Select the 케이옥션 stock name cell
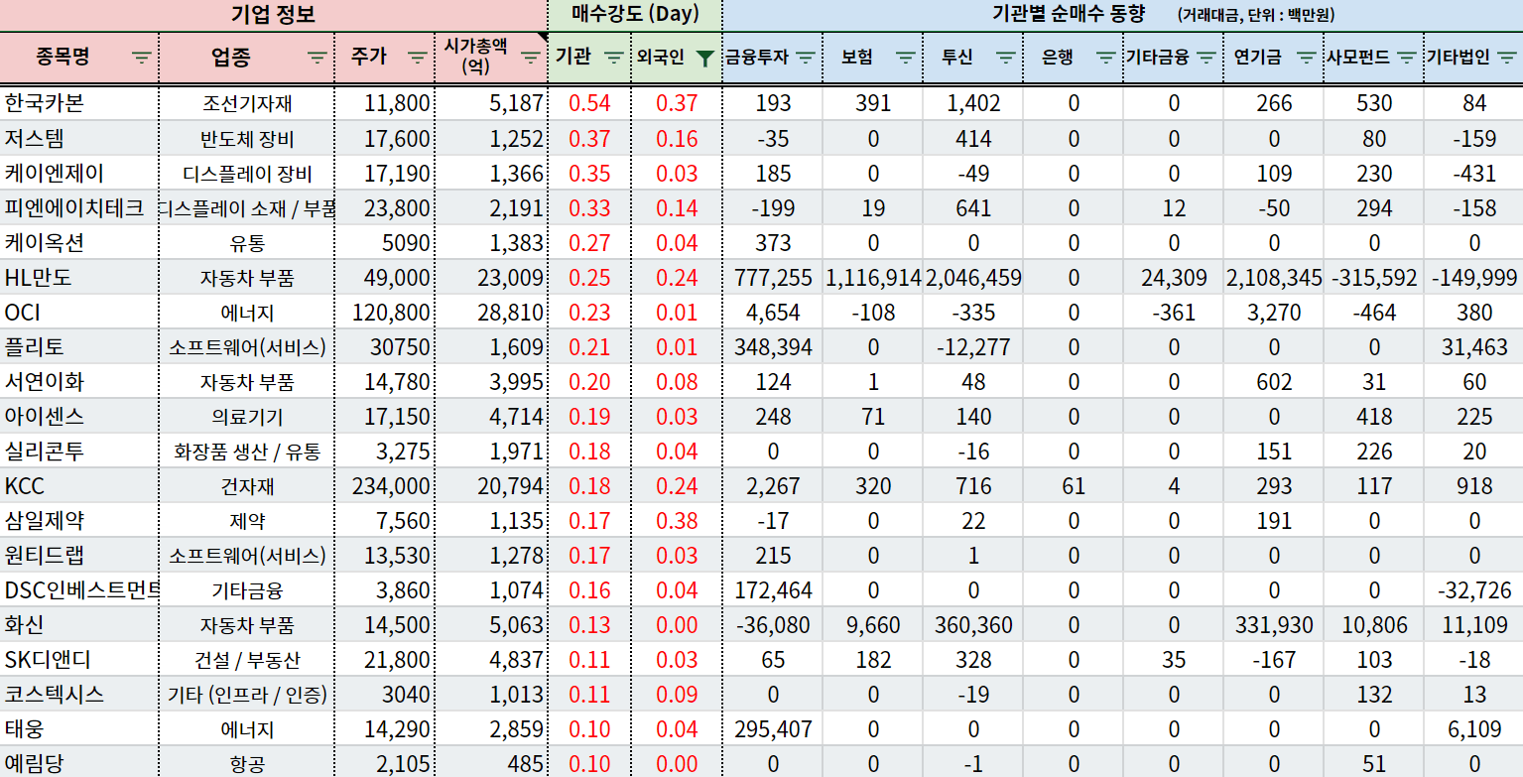The height and width of the screenshot is (777, 1523). (x=79, y=242)
